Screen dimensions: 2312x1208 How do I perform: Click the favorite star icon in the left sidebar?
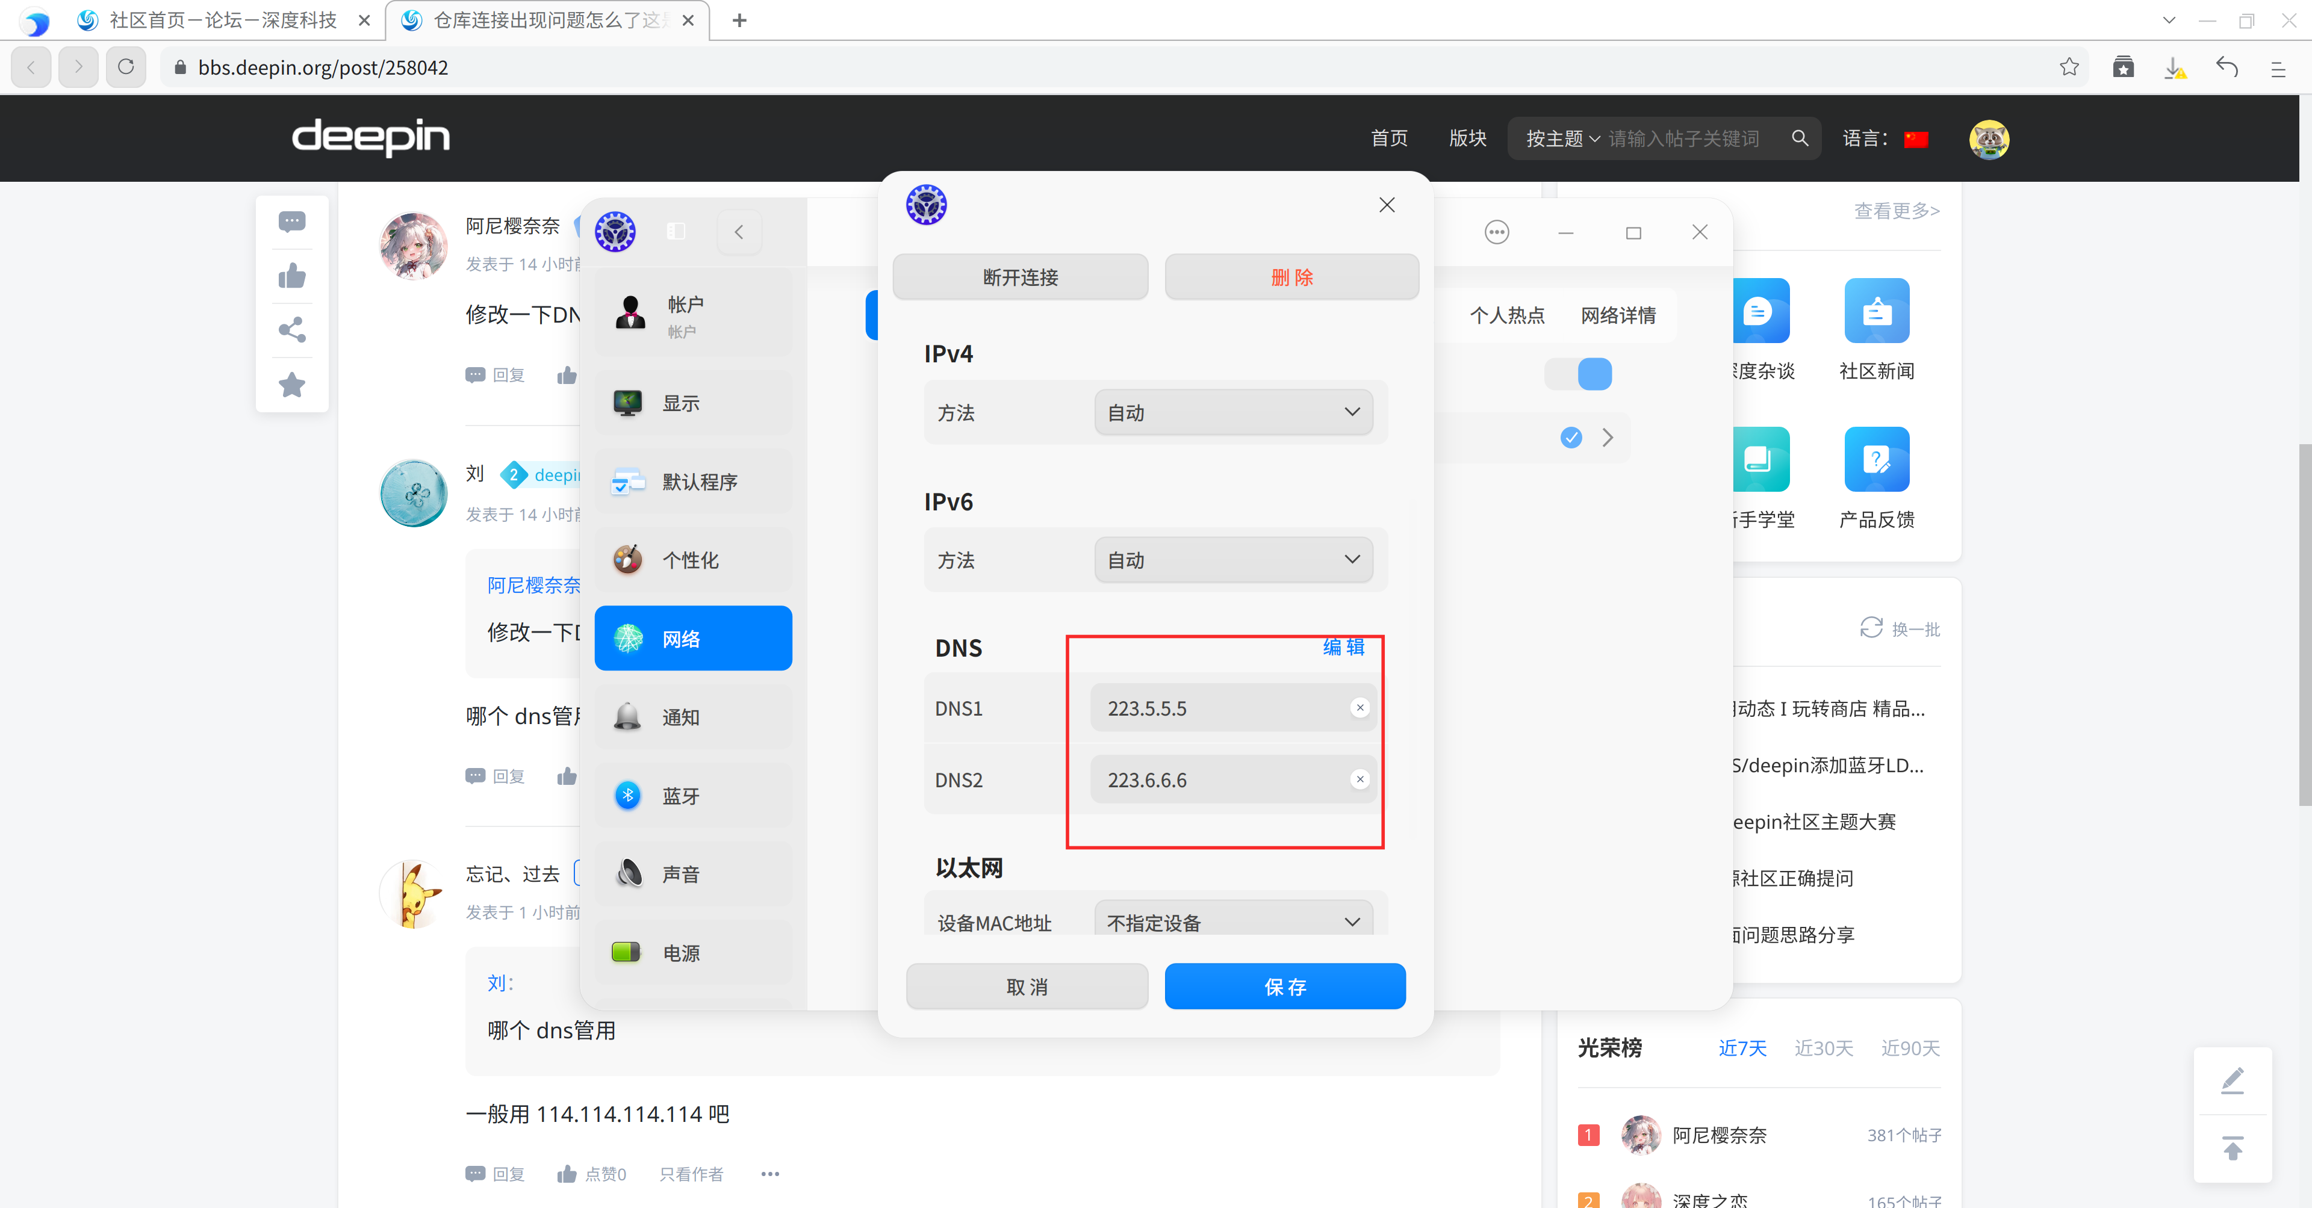[x=291, y=385]
